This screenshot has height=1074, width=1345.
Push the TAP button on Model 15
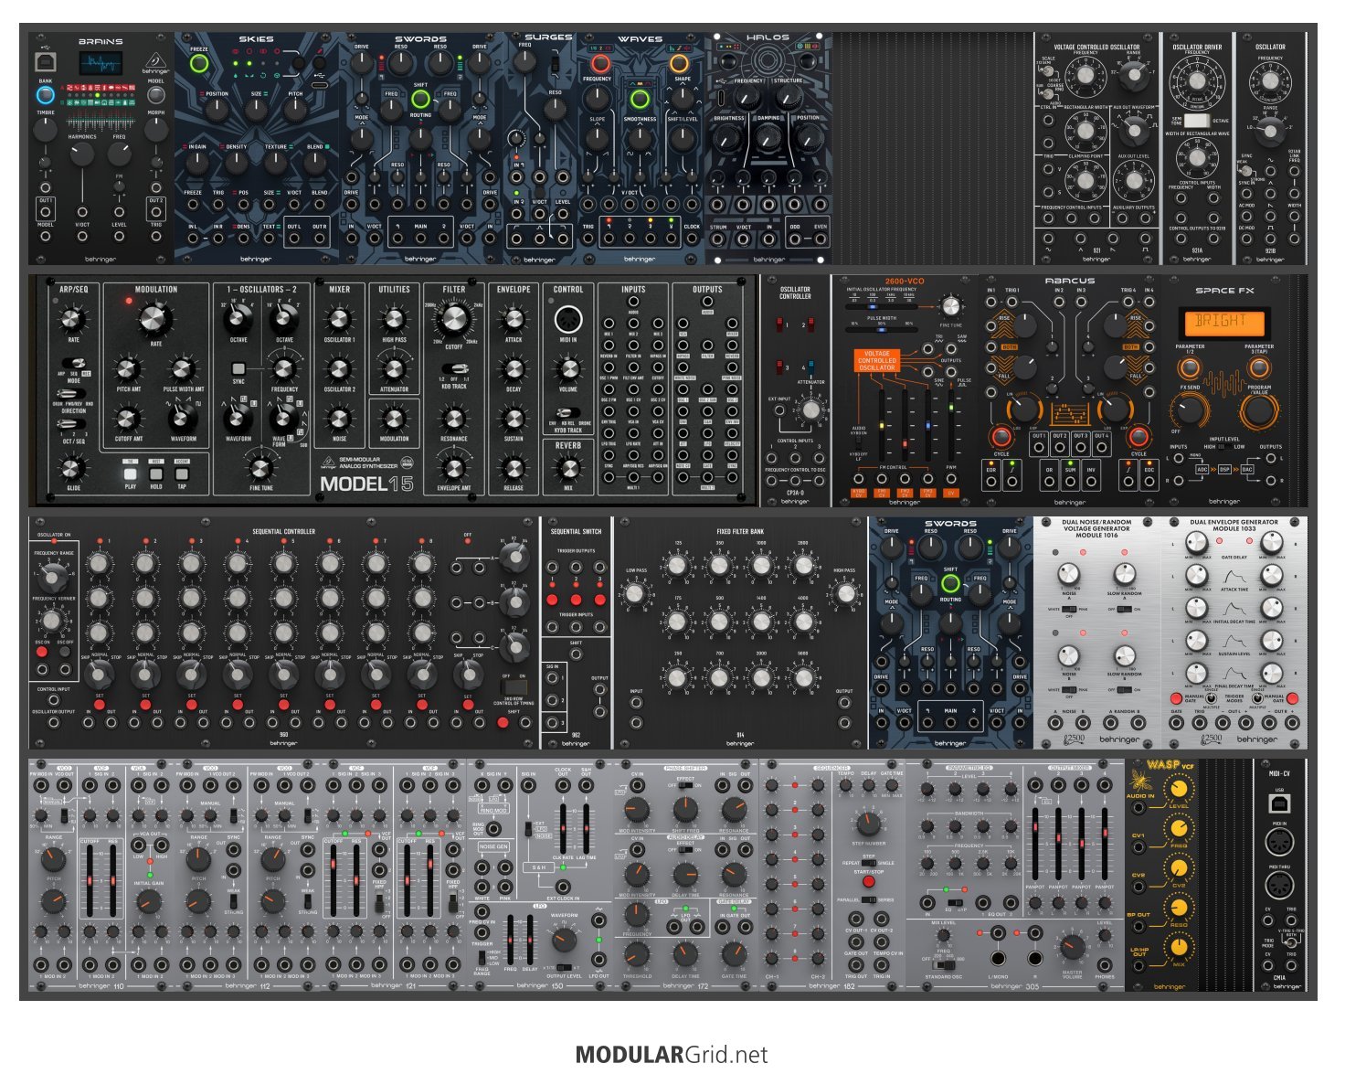[182, 473]
